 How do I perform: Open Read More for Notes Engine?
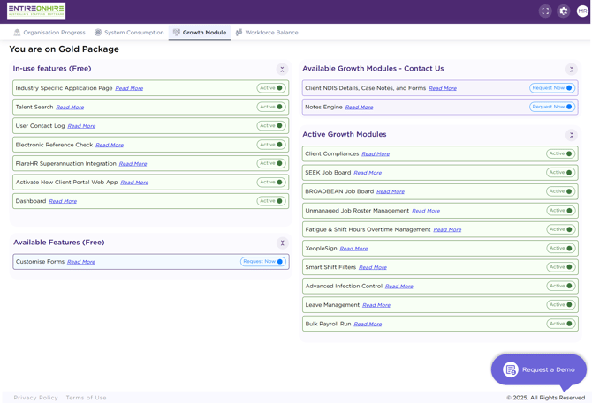click(359, 108)
